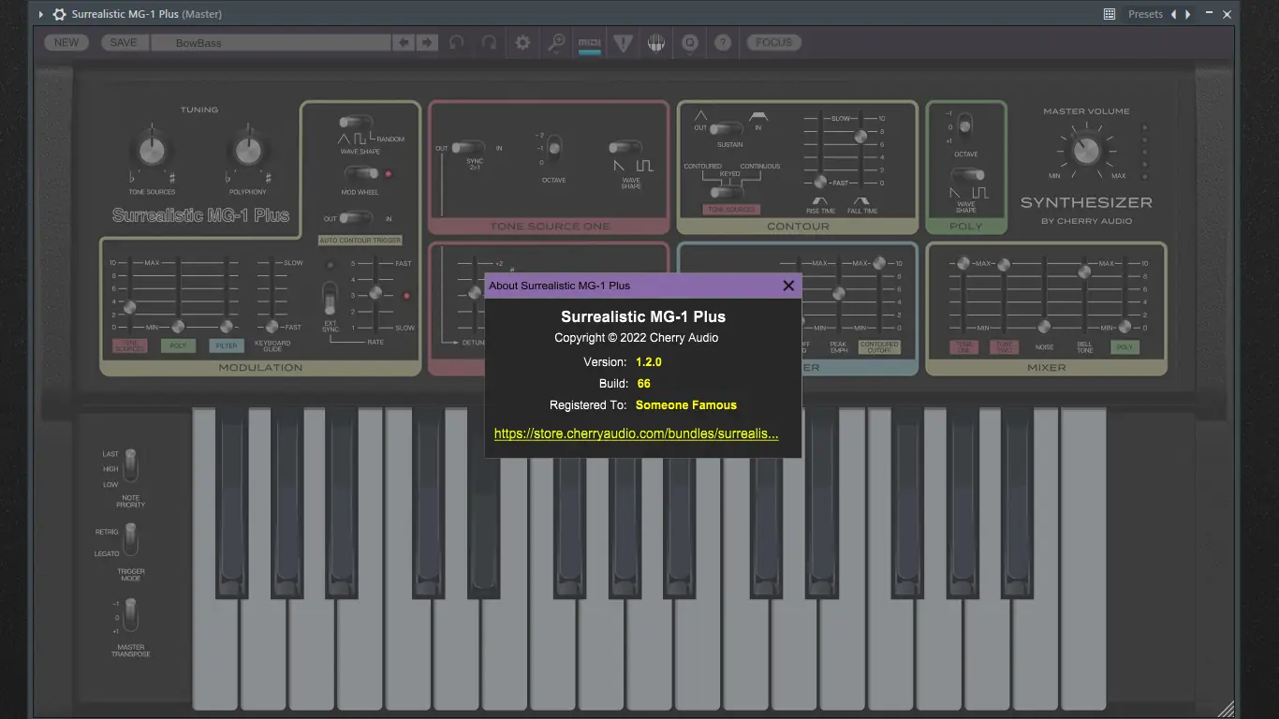The image size is (1279, 719).
Task: Open the plugin settings gear icon
Action: tap(522, 42)
